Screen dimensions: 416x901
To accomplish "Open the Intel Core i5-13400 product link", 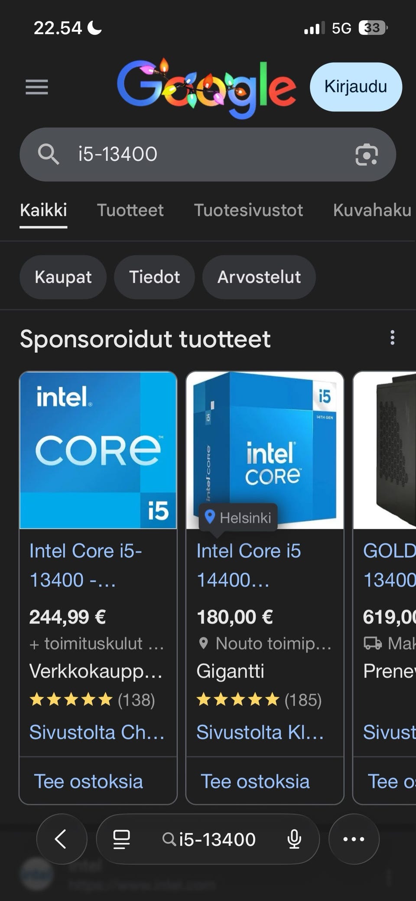I will coord(86,565).
